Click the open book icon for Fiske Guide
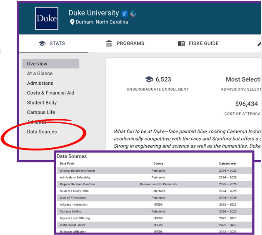The image size is (262, 235). 181,43
